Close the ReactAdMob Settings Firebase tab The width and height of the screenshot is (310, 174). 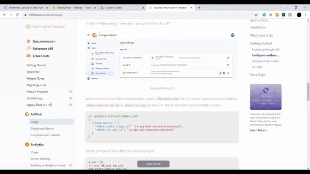click(x=95, y=8)
